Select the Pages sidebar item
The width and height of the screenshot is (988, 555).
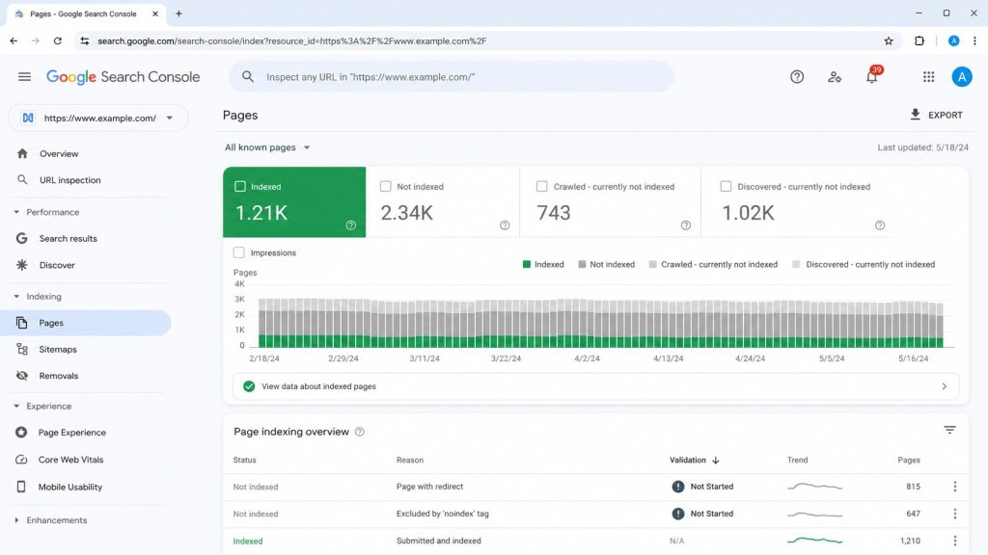click(86, 323)
